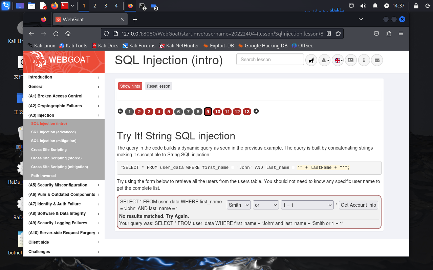Expand the General menu section
The image size is (433, 270).
(x=64, y=87)
